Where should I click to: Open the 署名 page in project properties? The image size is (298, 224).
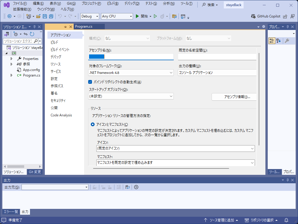tap(54, 93)
